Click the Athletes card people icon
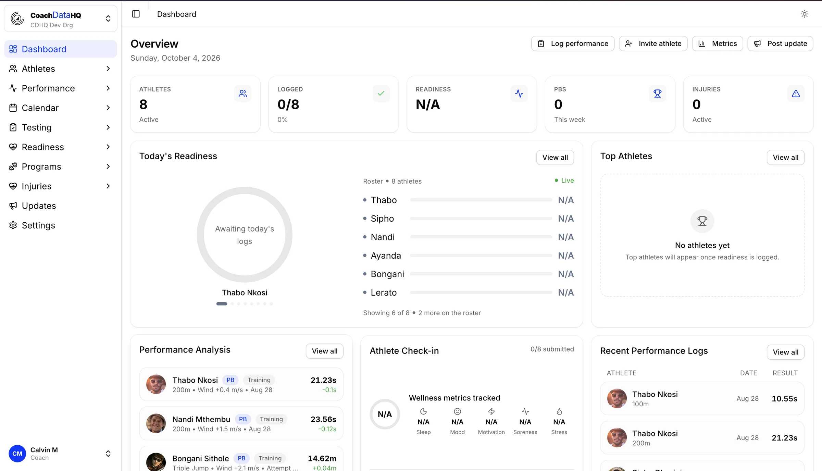This screenshot has height=471, width=822. 243,94
